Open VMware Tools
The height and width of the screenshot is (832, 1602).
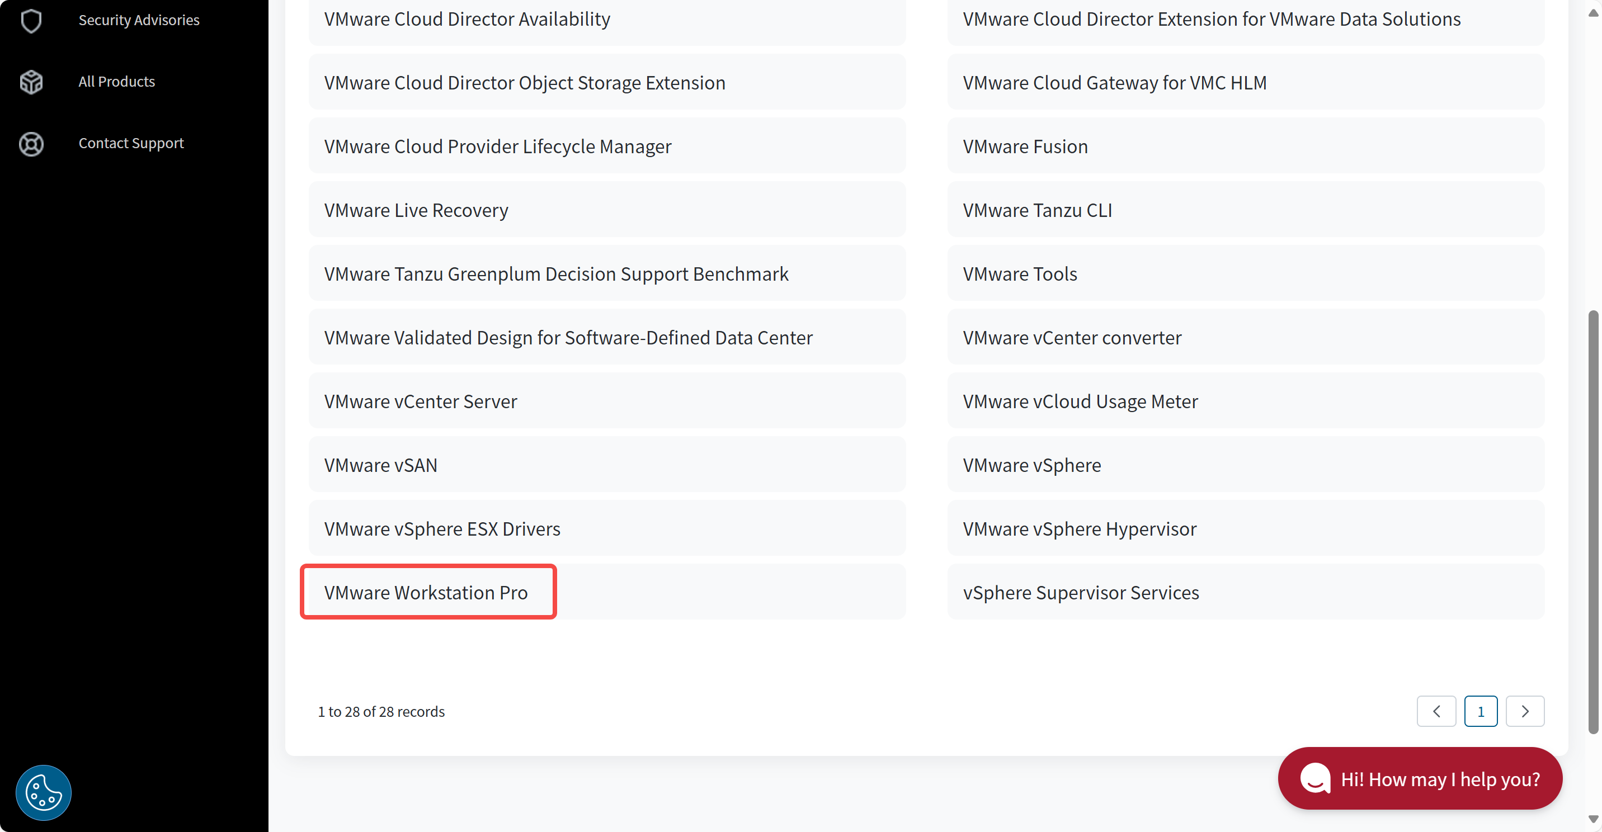point(1246,273)
